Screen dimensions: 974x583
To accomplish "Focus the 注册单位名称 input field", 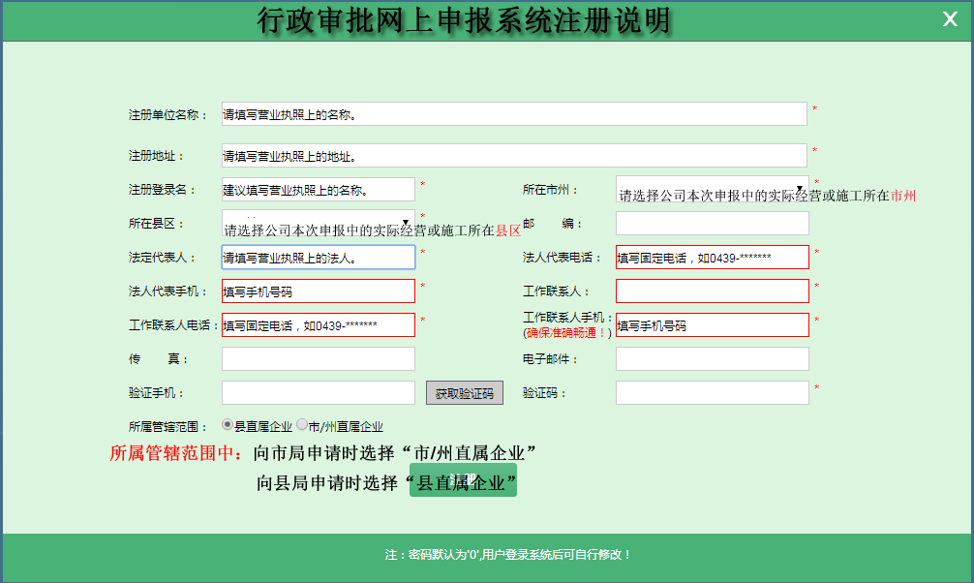I will coord(513,114).
